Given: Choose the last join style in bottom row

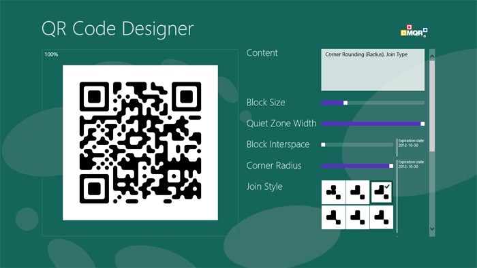Looking at the screenshot, I should [x=382, y=217].
